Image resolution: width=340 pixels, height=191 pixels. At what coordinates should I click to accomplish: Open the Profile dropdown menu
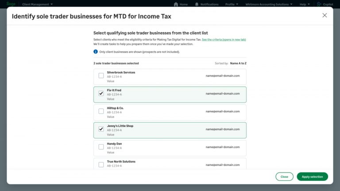(232, 4)
